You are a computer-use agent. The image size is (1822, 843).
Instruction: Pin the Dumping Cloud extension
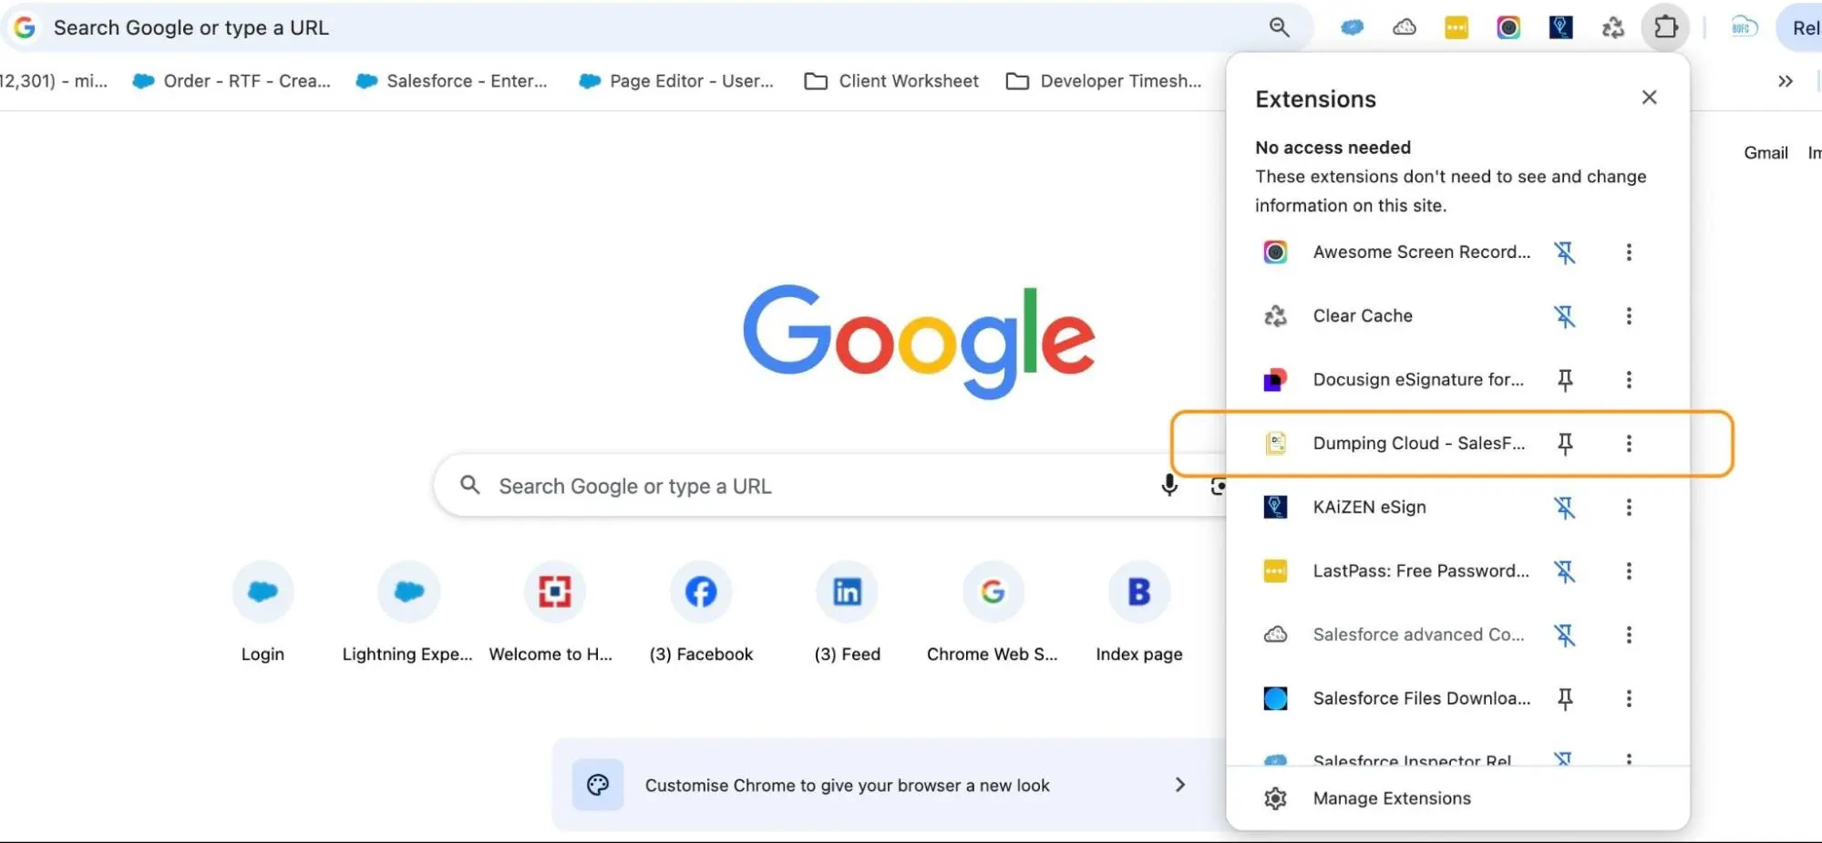click(1564, 444)
